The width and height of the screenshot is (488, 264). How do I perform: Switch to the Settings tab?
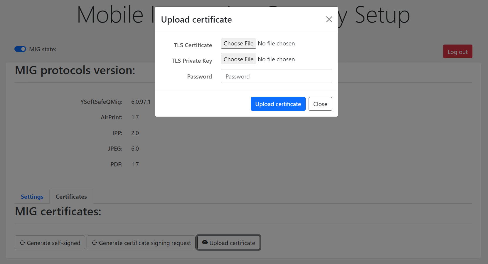(32, 197)
